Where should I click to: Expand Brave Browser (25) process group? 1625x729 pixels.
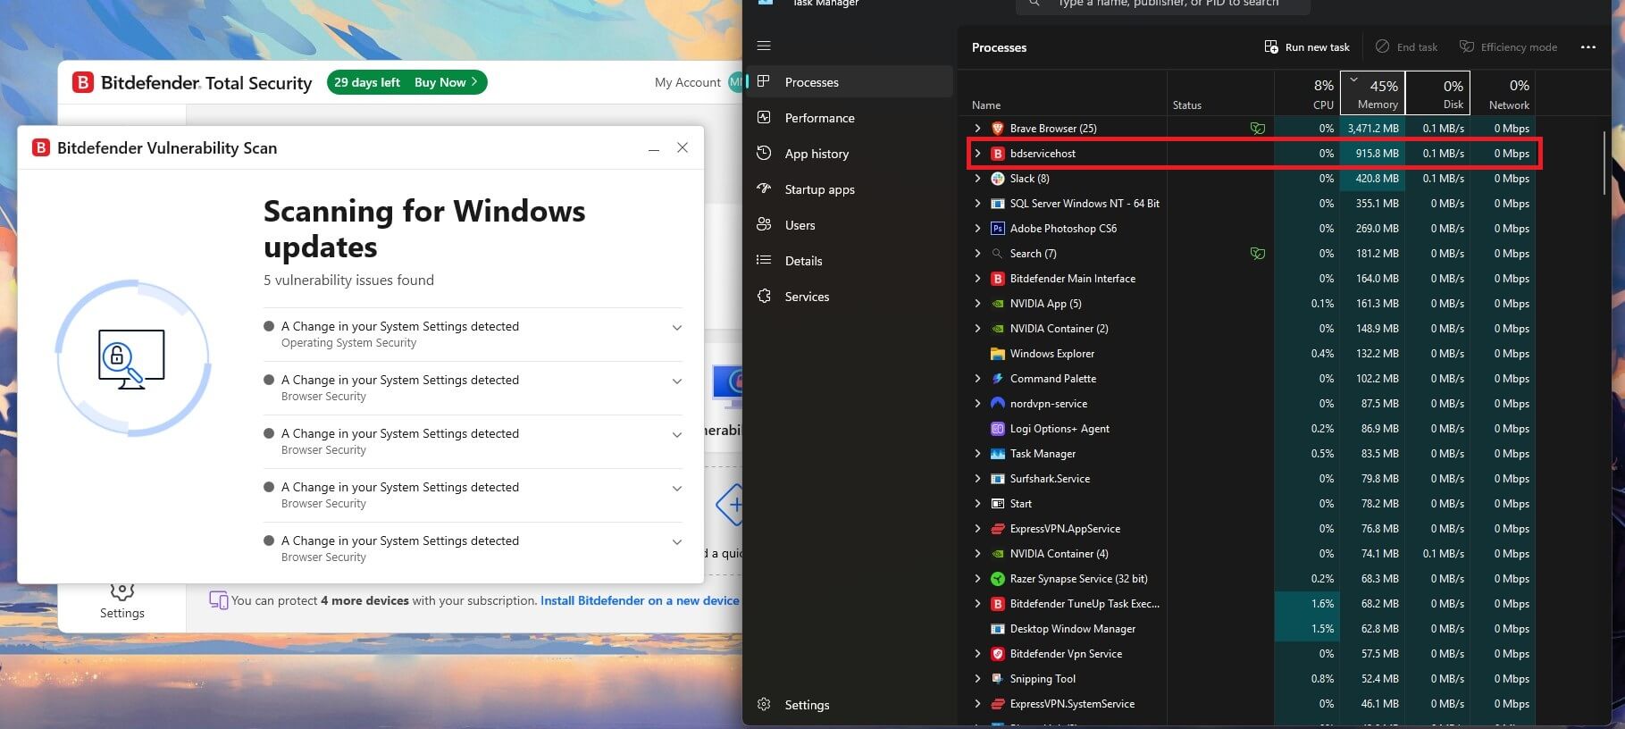click(x=977, y=129)
